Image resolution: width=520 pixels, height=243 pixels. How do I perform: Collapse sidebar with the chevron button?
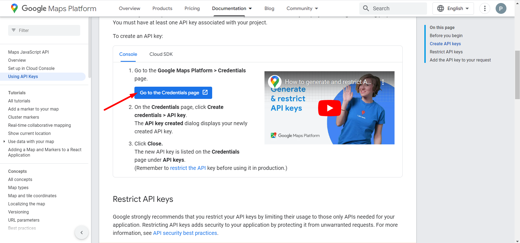point(82,232)
